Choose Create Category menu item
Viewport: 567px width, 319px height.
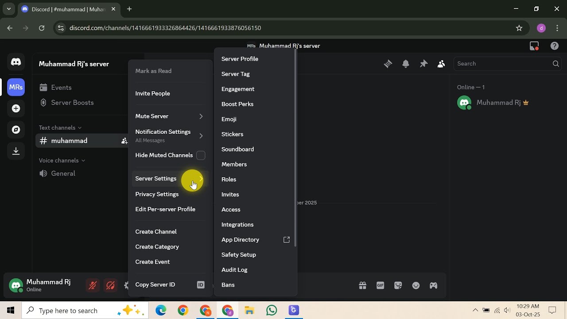[170, 247]
